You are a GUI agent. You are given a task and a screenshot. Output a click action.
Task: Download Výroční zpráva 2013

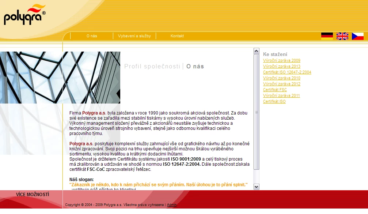tap(282, 66)
